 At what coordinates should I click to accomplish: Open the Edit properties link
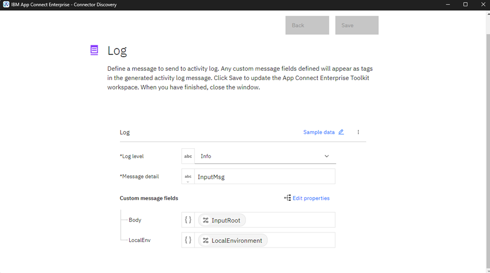tap(311, 198)
